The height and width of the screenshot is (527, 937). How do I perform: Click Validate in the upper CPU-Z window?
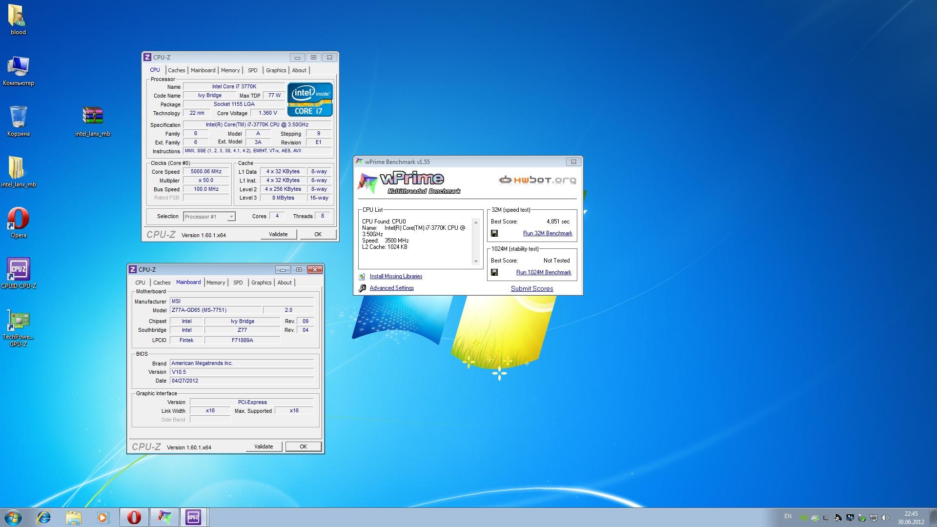coord(278,235)
